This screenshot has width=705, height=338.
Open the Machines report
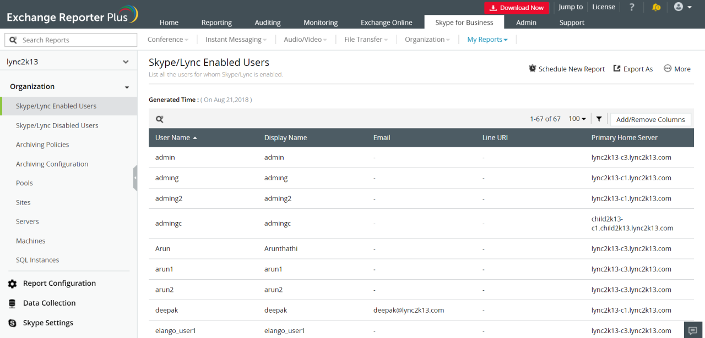pyautogui.click(x=31, y=241)
